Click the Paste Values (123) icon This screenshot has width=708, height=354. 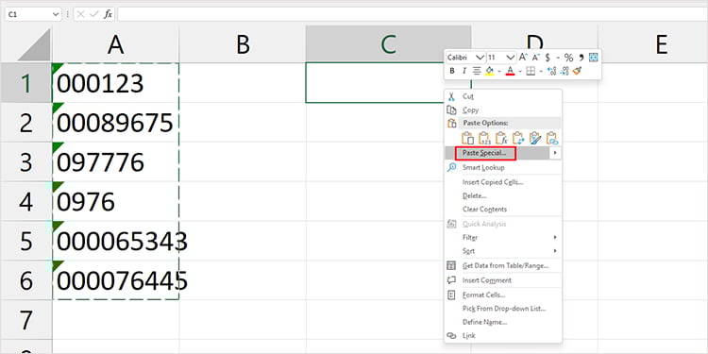click(x=484, y=138)
